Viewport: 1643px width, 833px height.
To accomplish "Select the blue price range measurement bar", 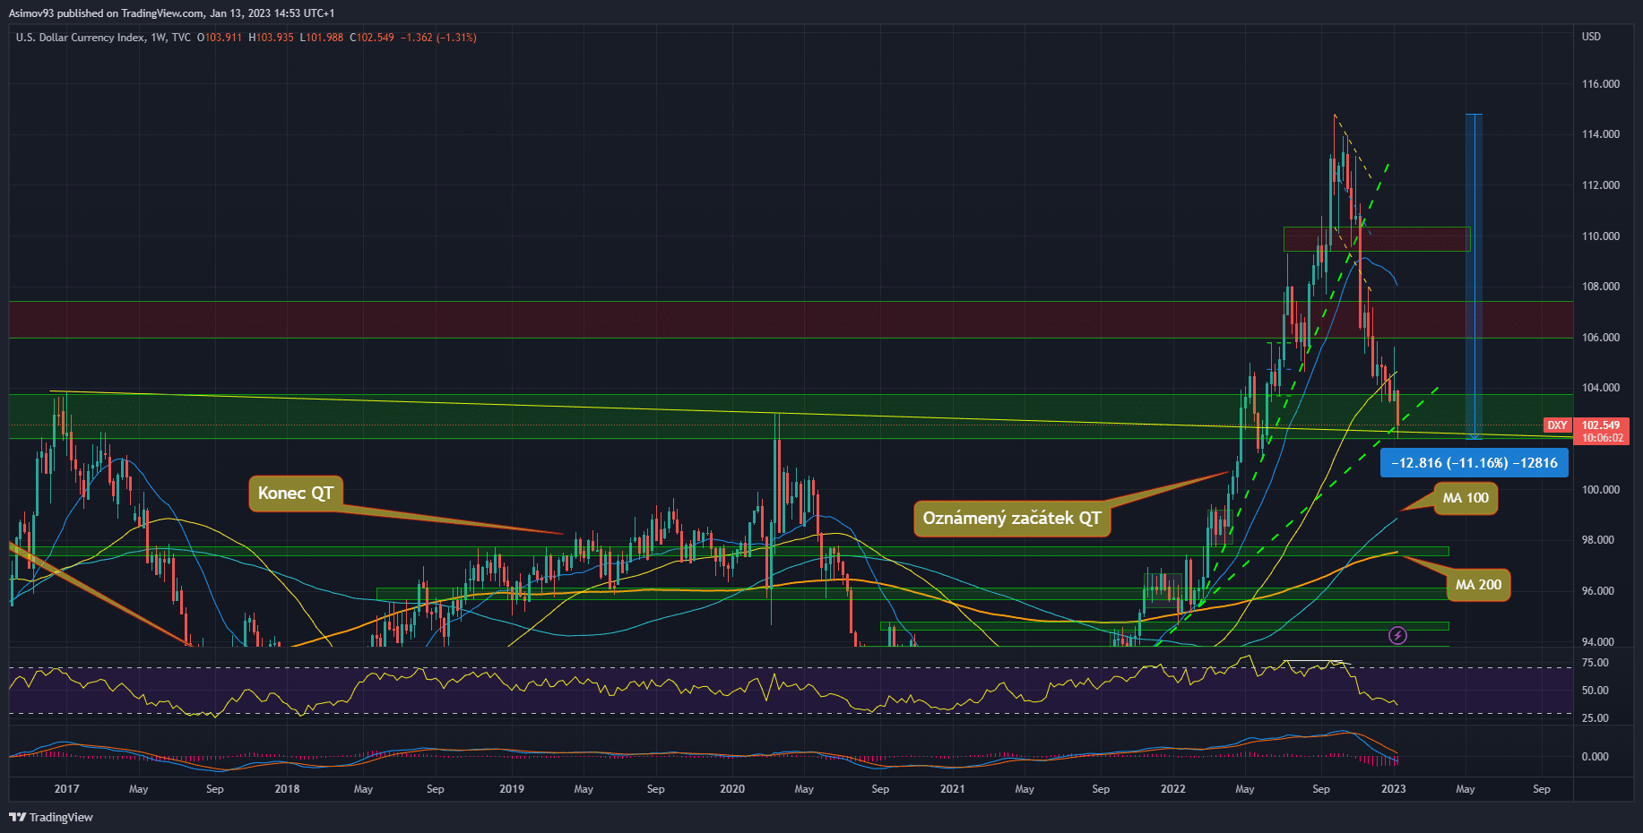I will [x=1473, y=269].
